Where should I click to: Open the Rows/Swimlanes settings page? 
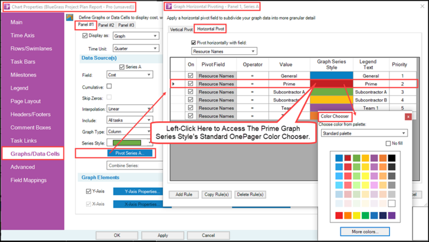coord(31,48)
